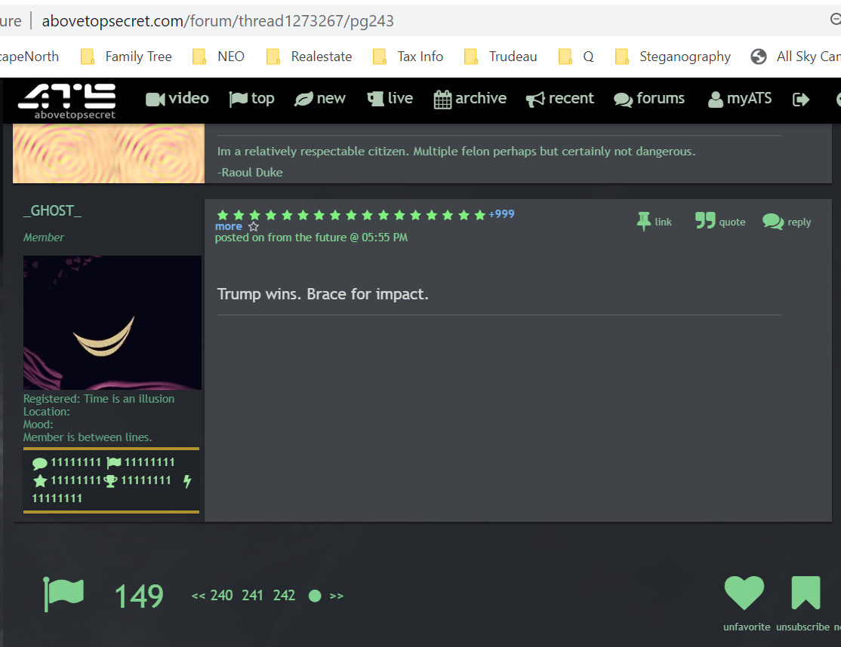The image size is (841, 647).
Task: Open the Realestate bookmark folder
Action: pyautogui.click(x=309, y=57)
